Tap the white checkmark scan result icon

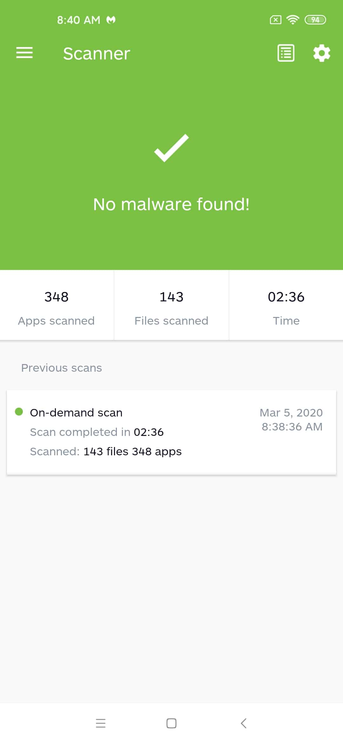tap(171, 148)
